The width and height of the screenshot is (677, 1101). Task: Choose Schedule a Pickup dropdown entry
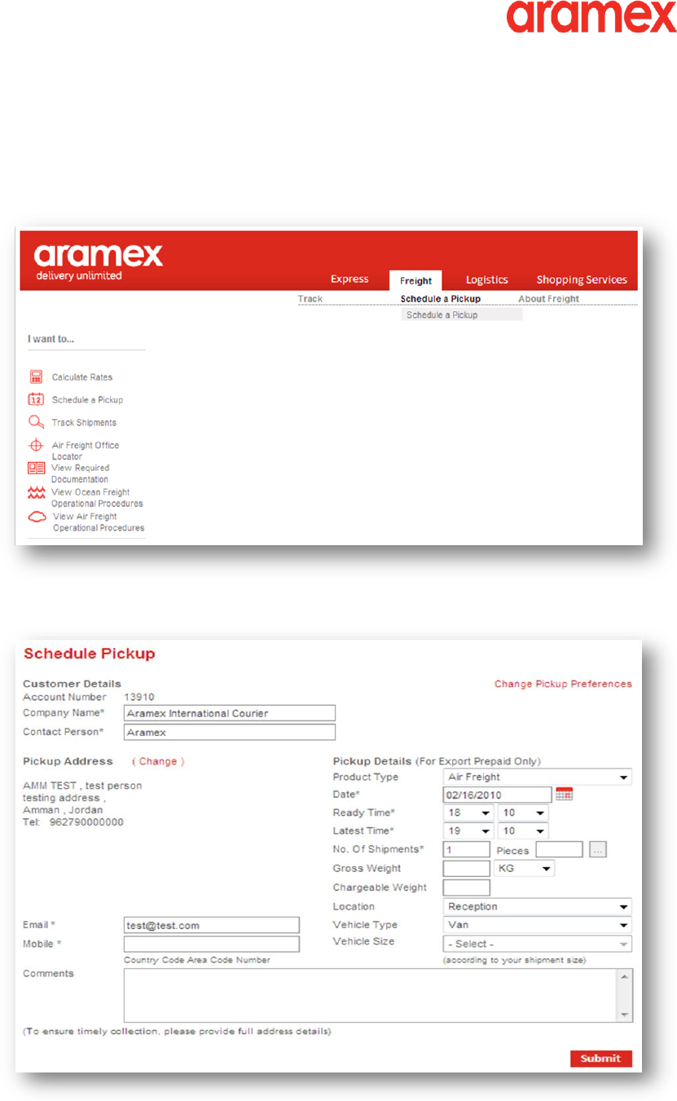pos(461,315)
